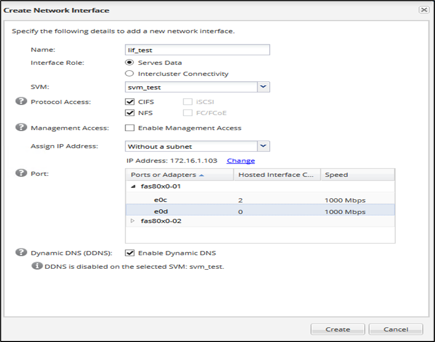The height and width of the screenshot is (342, 435).
Task: Click the help icon beside Dynamic DNS
Action: (x=21, y=252)
